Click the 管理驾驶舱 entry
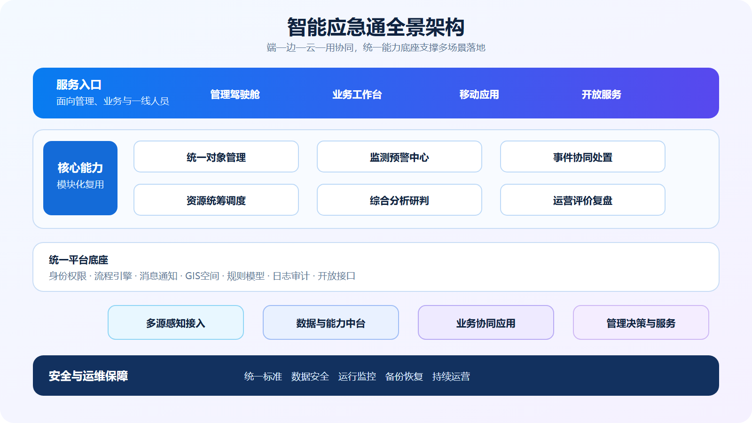The height and width of the screenshot is (423, 752). (235, 94)
